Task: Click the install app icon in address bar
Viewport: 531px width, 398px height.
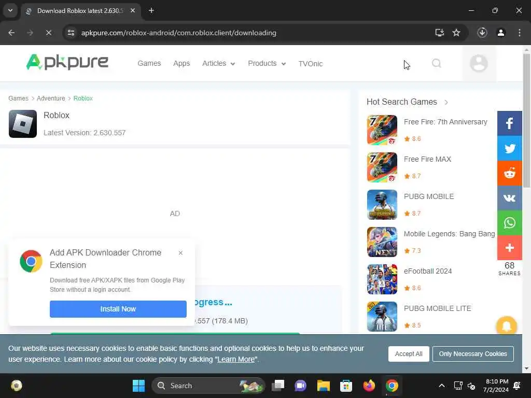Action: coord(439,33)
